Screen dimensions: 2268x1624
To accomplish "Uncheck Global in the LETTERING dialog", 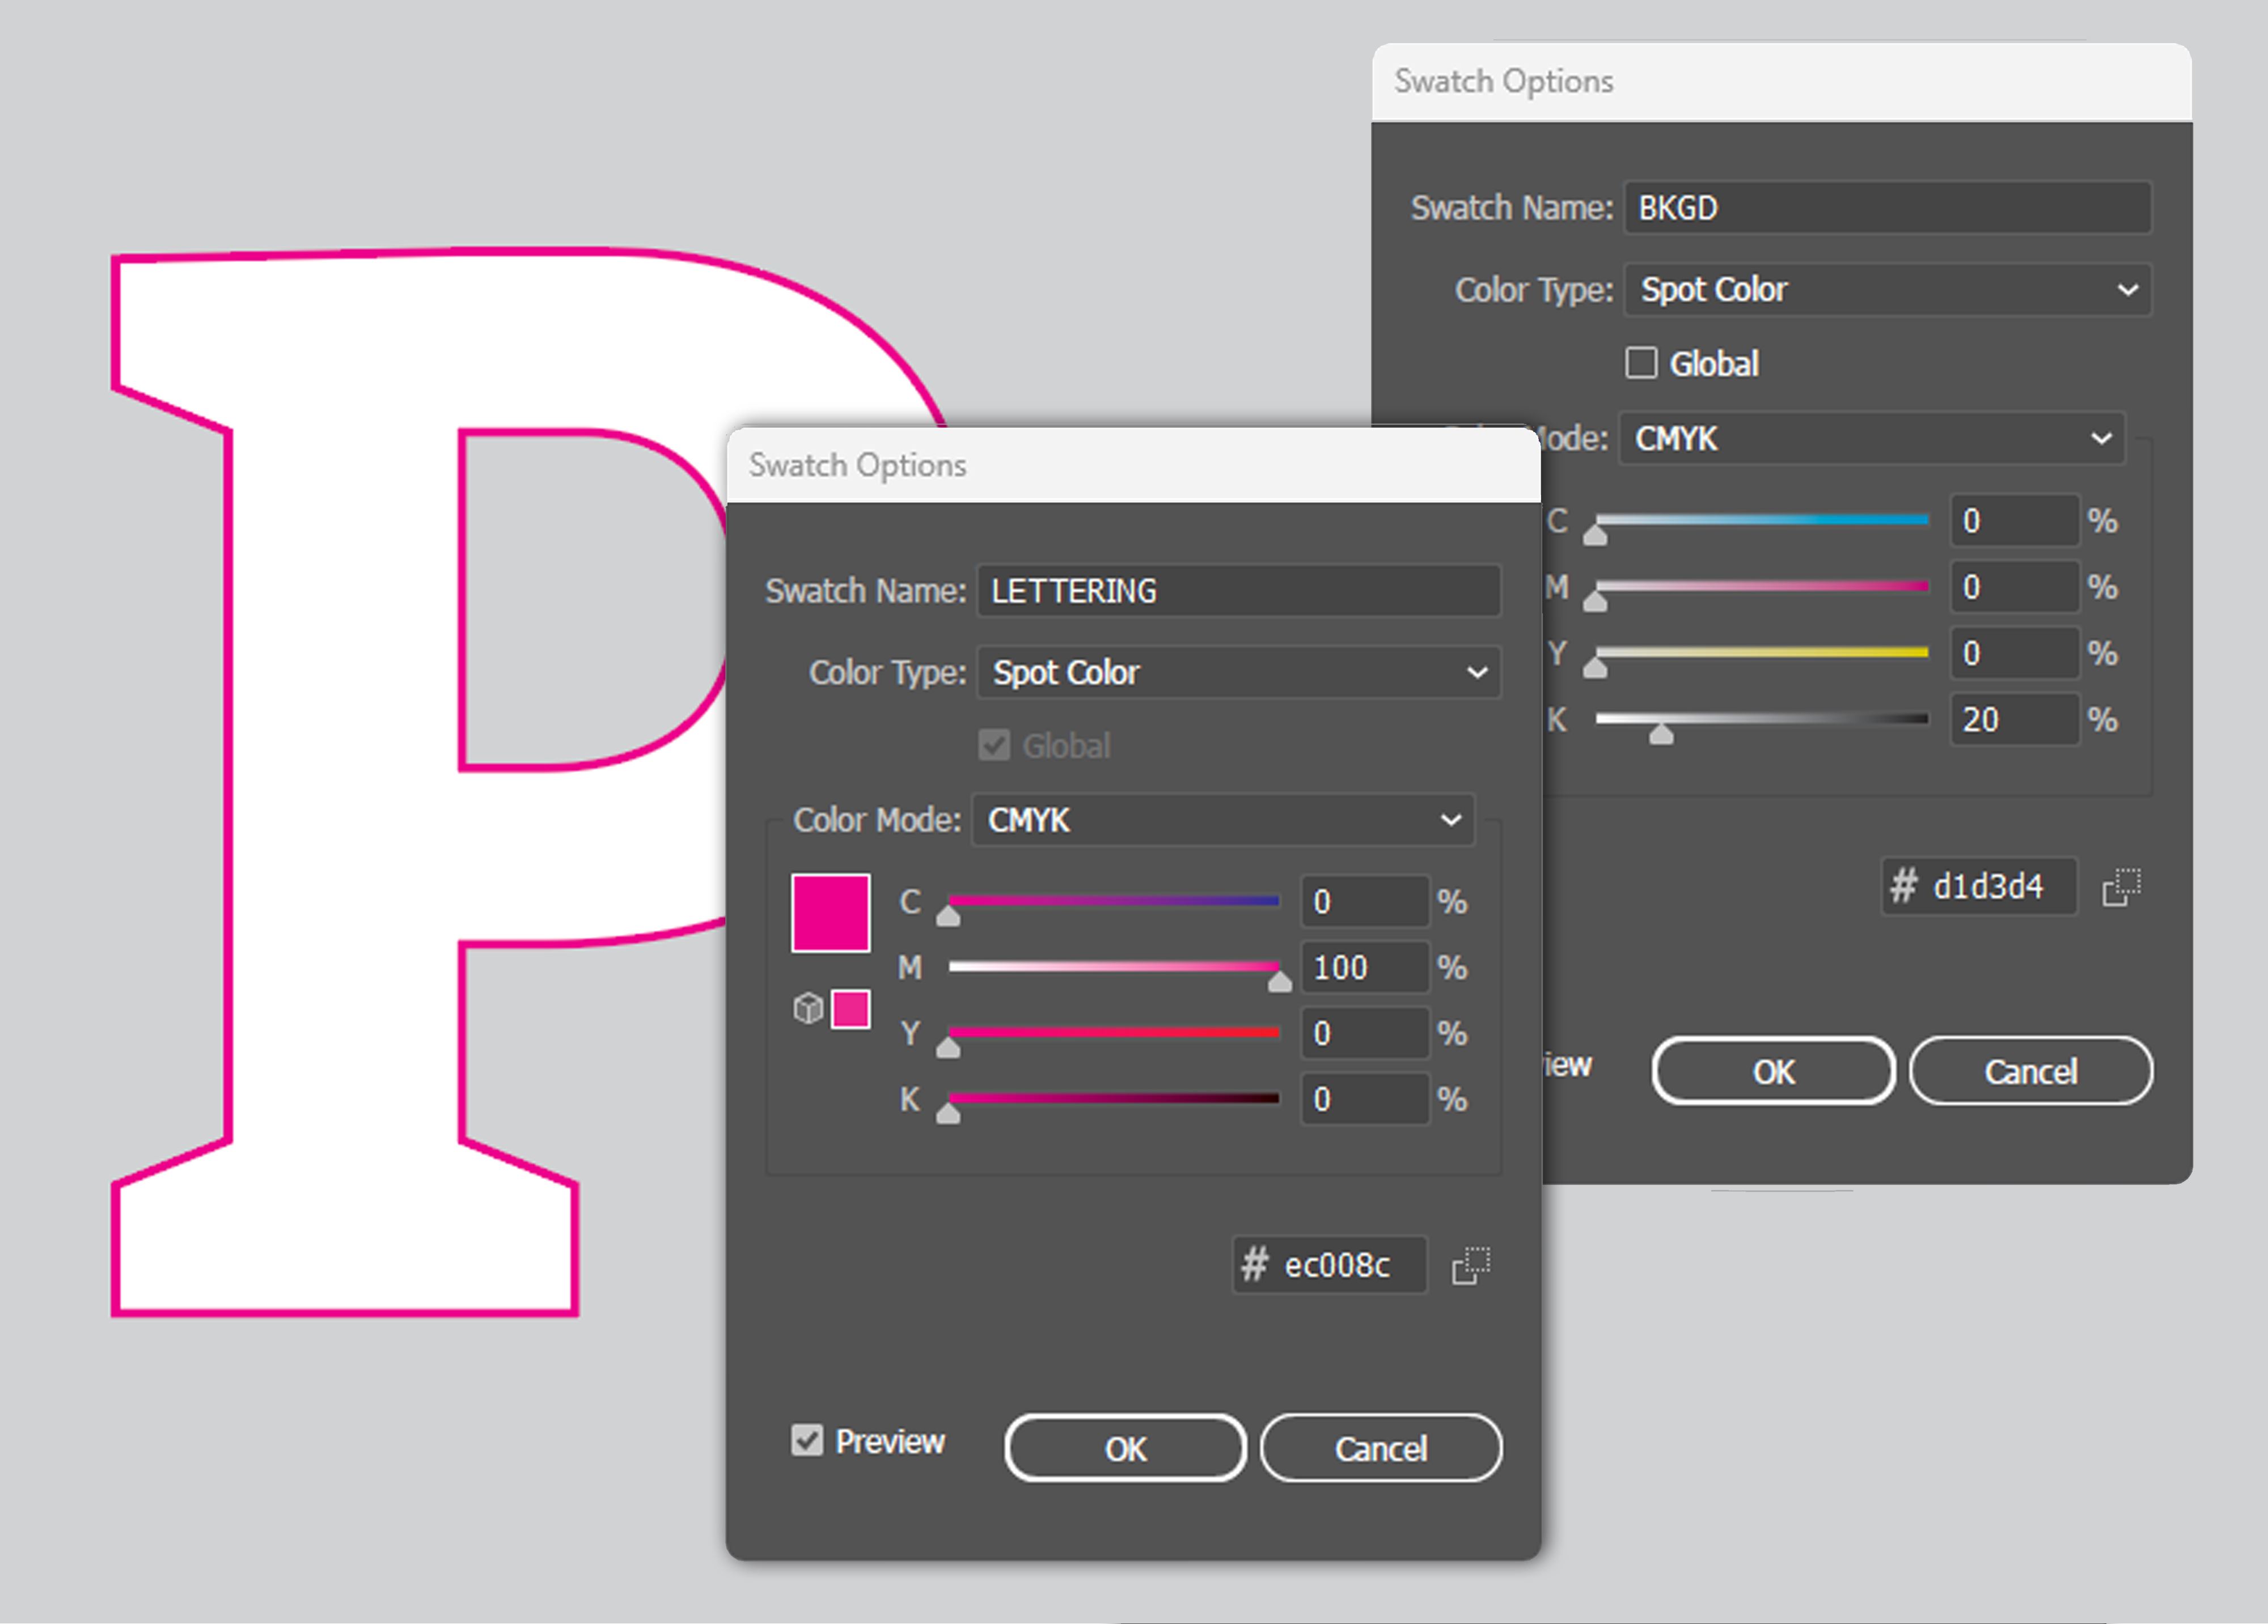I will tap(994, 745).
